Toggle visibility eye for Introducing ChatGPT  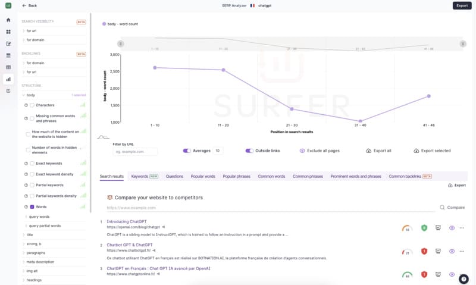coord(452,228)
